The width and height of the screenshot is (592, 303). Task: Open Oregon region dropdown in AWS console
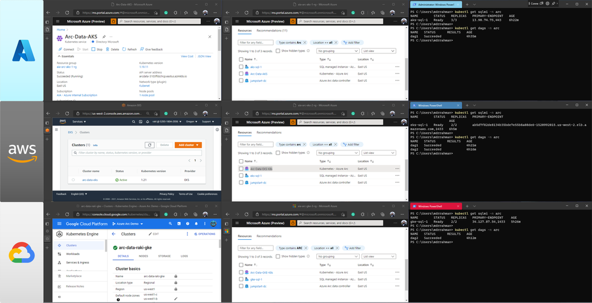pos(191,122)
